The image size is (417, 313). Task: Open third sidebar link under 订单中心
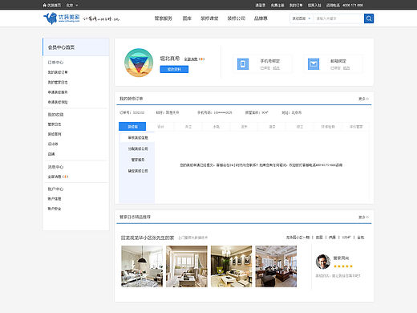[58, 92]
